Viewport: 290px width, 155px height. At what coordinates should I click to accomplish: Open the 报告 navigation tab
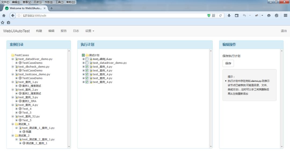pos(64,31)
